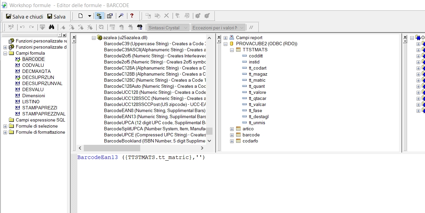Launch the formula expert wand icon
Image resolution: width=425 pixels, height=213 pixels.
(x=121, y=16)
